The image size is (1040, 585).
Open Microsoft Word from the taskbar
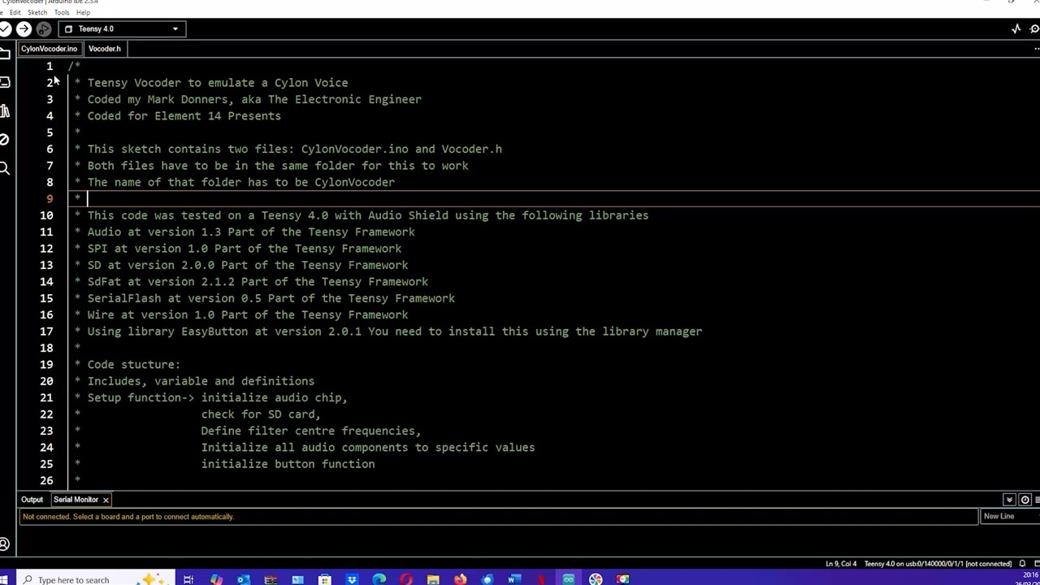(514, 579)
